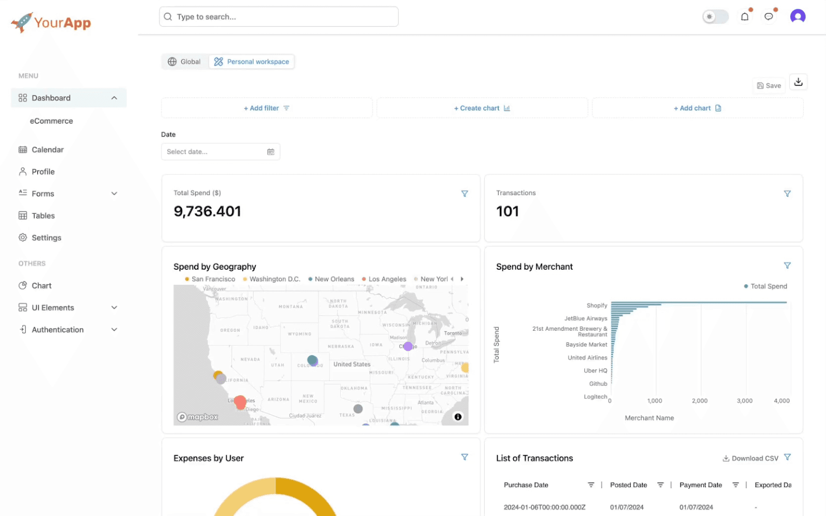Toggle the dark mode switch
The image size is (826, 516).
[x=715, y=17]
